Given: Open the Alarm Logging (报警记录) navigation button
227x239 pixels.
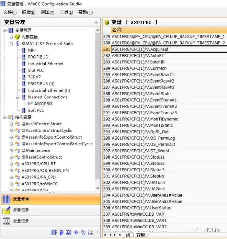Looking at the screenshot, I should tap(51, 210).
